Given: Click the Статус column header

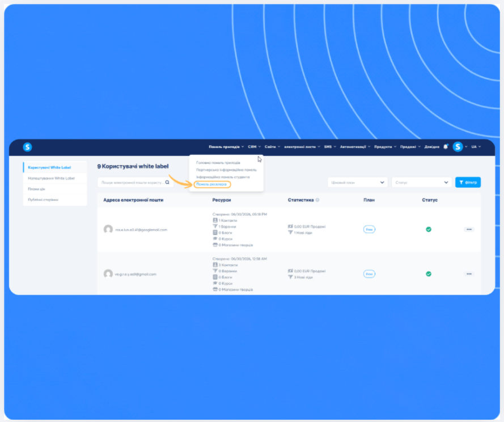Looking at the screenshot, I should coord(430,200).
